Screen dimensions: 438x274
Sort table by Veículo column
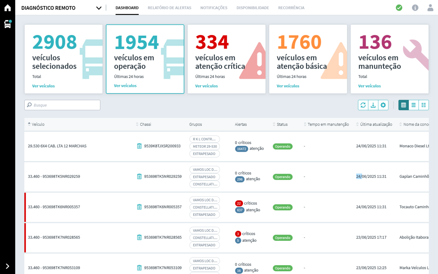(38, 124)
